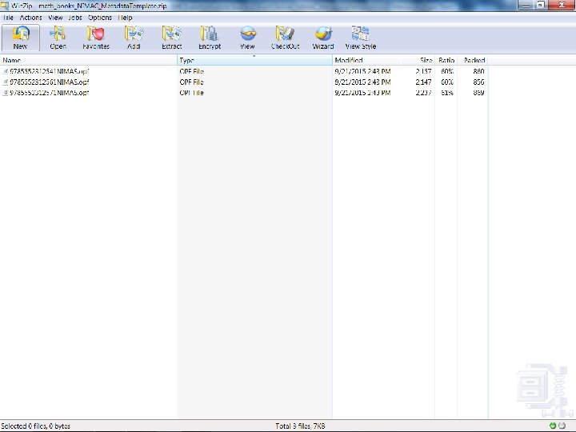576x432 pixels.
Task: Close the WinZip window
Action: tap(562, 5)
